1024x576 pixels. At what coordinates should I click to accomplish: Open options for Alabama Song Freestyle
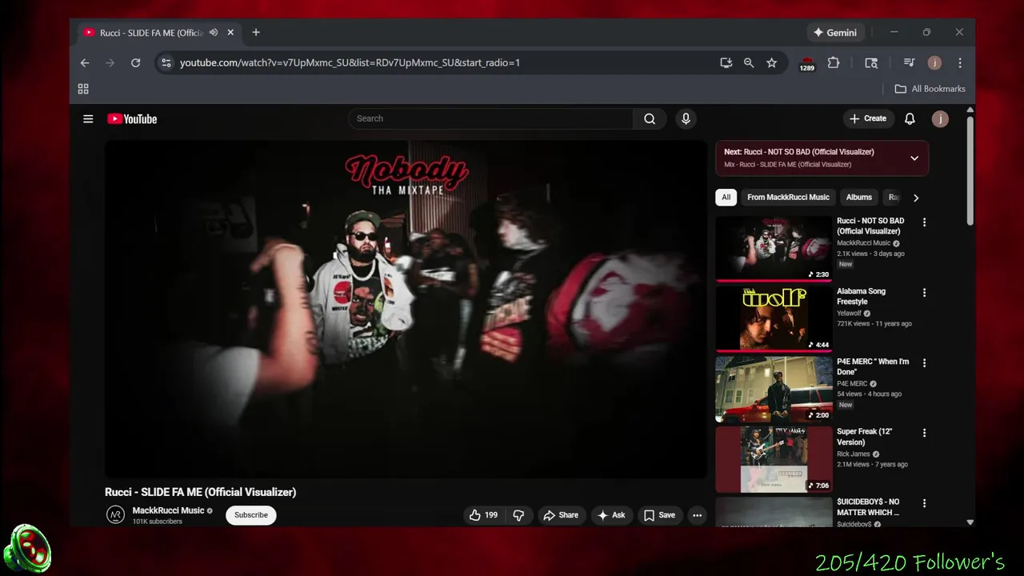coord(924,293)
